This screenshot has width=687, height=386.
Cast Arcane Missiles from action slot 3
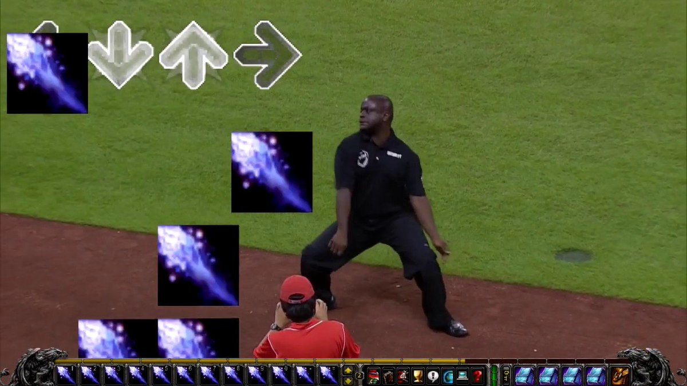114,375
